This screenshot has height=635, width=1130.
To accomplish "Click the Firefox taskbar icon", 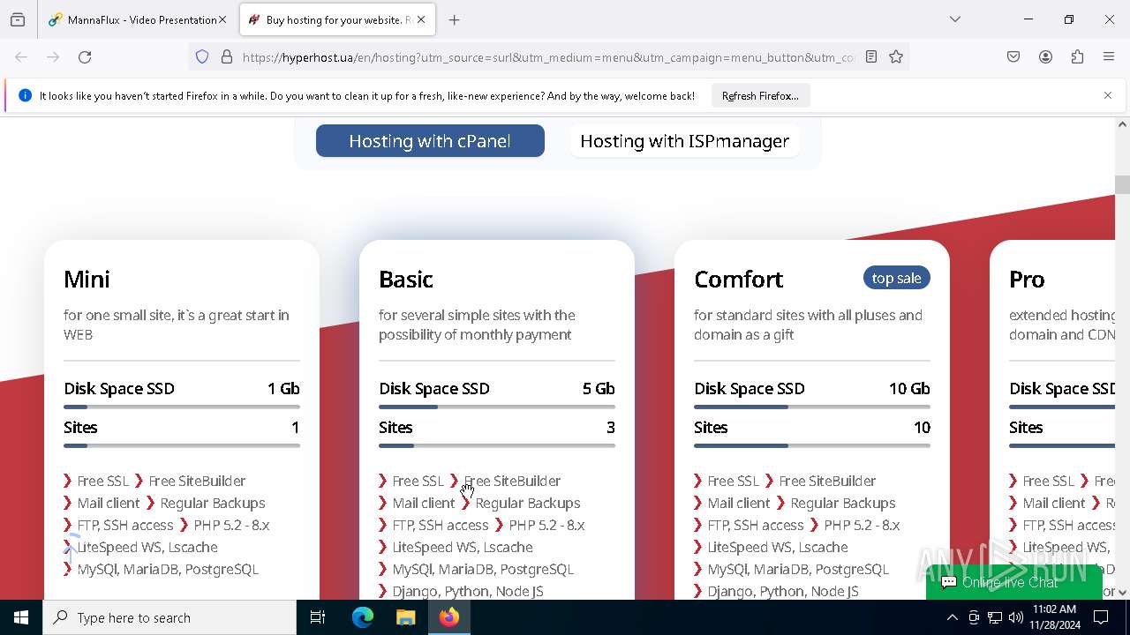I will (449, 617).
